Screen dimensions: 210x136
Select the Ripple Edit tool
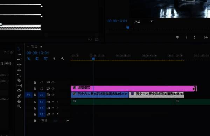(19, 65)
